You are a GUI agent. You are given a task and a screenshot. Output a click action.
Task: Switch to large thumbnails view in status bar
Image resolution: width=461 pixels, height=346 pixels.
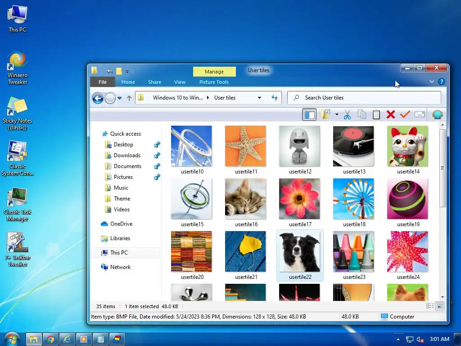pyautogui.click(x=440, y=306)
